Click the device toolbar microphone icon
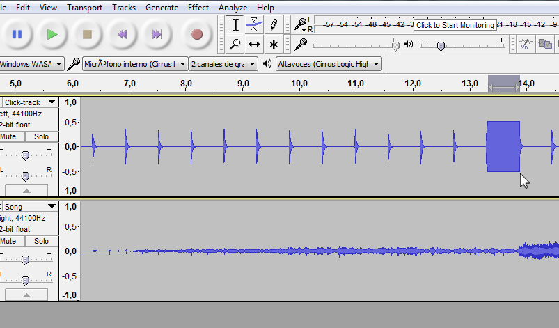Viewport: 559px width, 328px height. (74, 64)
